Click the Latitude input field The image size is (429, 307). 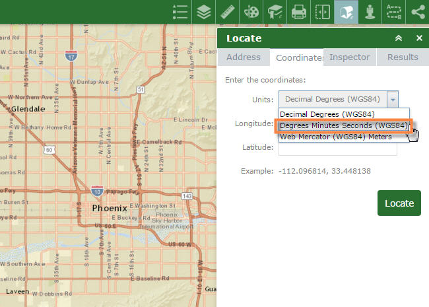tap(338, 149)
